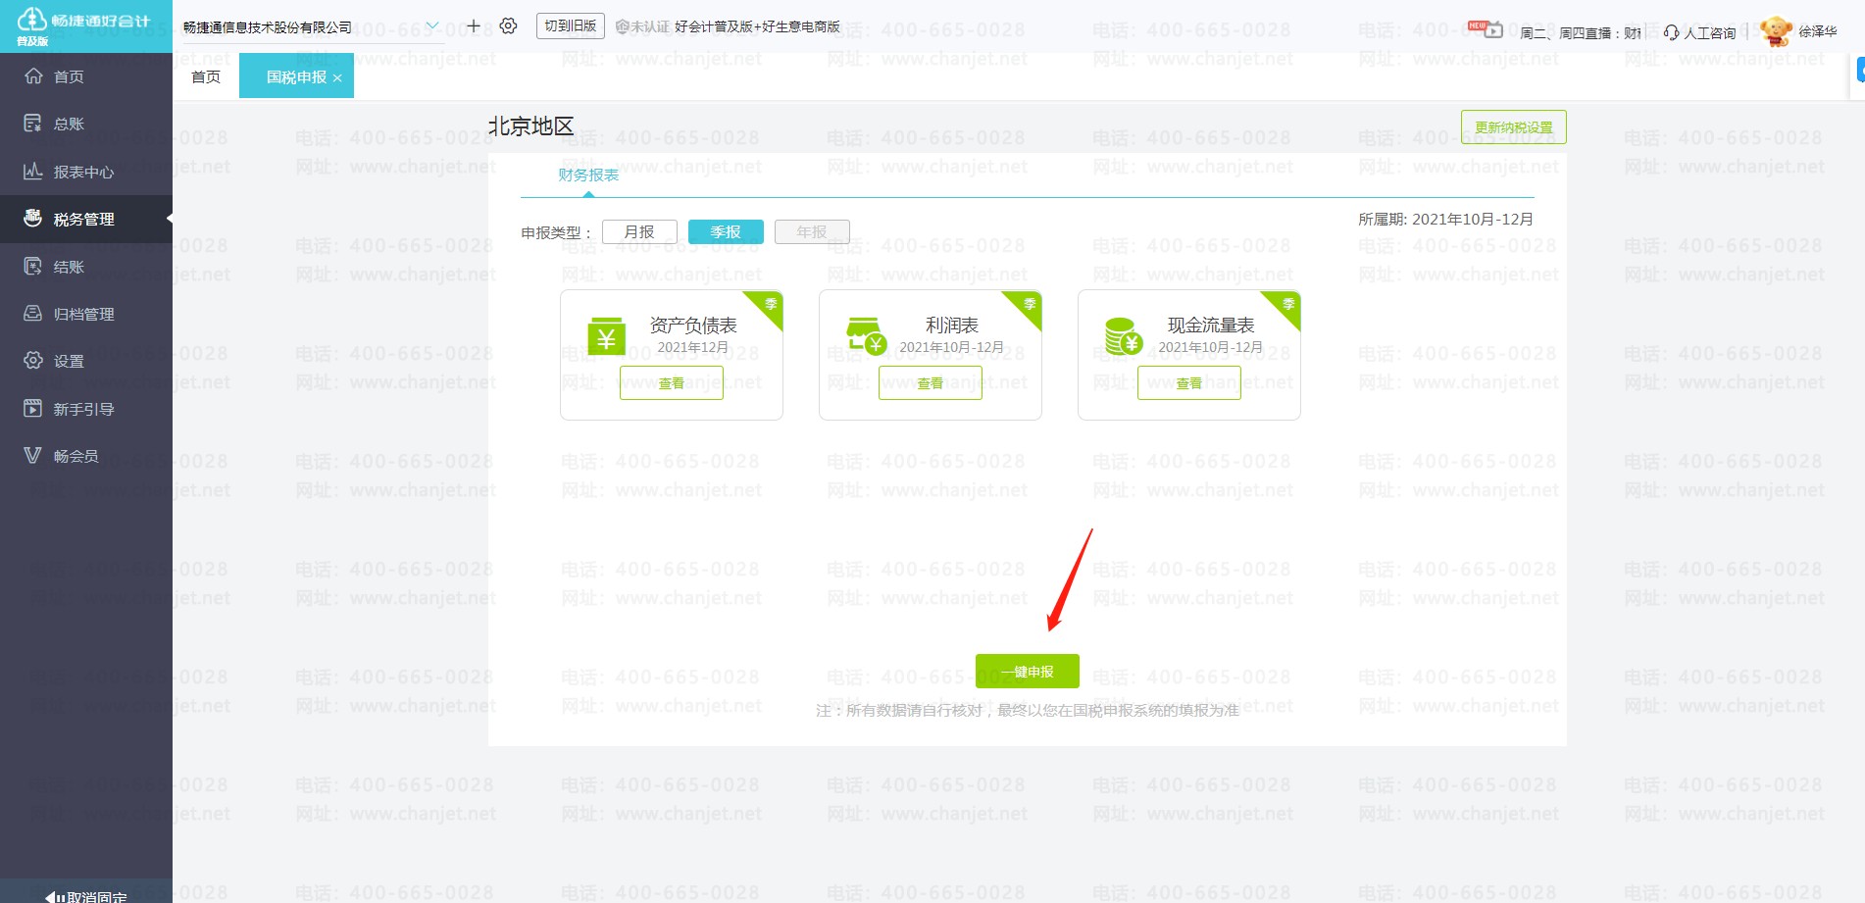Select 年报 declaration type
This screenshot has height=903, width=1865.
pos(812,231)
